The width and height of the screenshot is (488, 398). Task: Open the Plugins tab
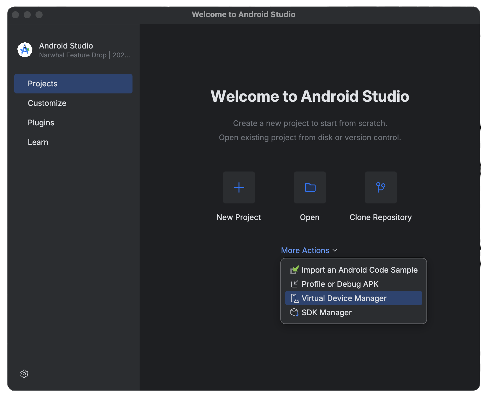[x=73, y=123]
